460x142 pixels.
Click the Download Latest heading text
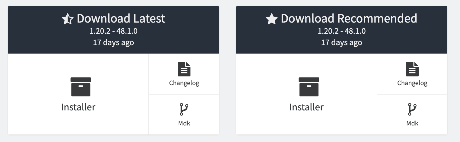[121, 19]
